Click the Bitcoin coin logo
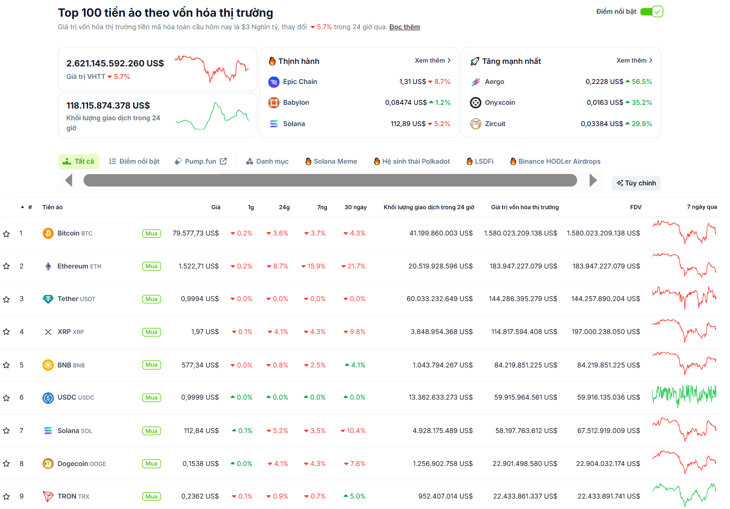730x509 pixels. point(48,233)
